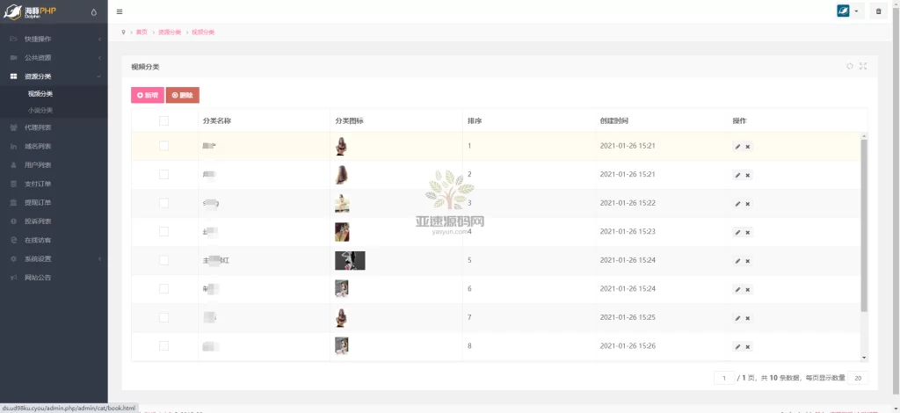Image resolution: width=900 pixels, height=413 pixels.
Task: Click the delete X icon for row 7
Action: click(x=748, y=318)
